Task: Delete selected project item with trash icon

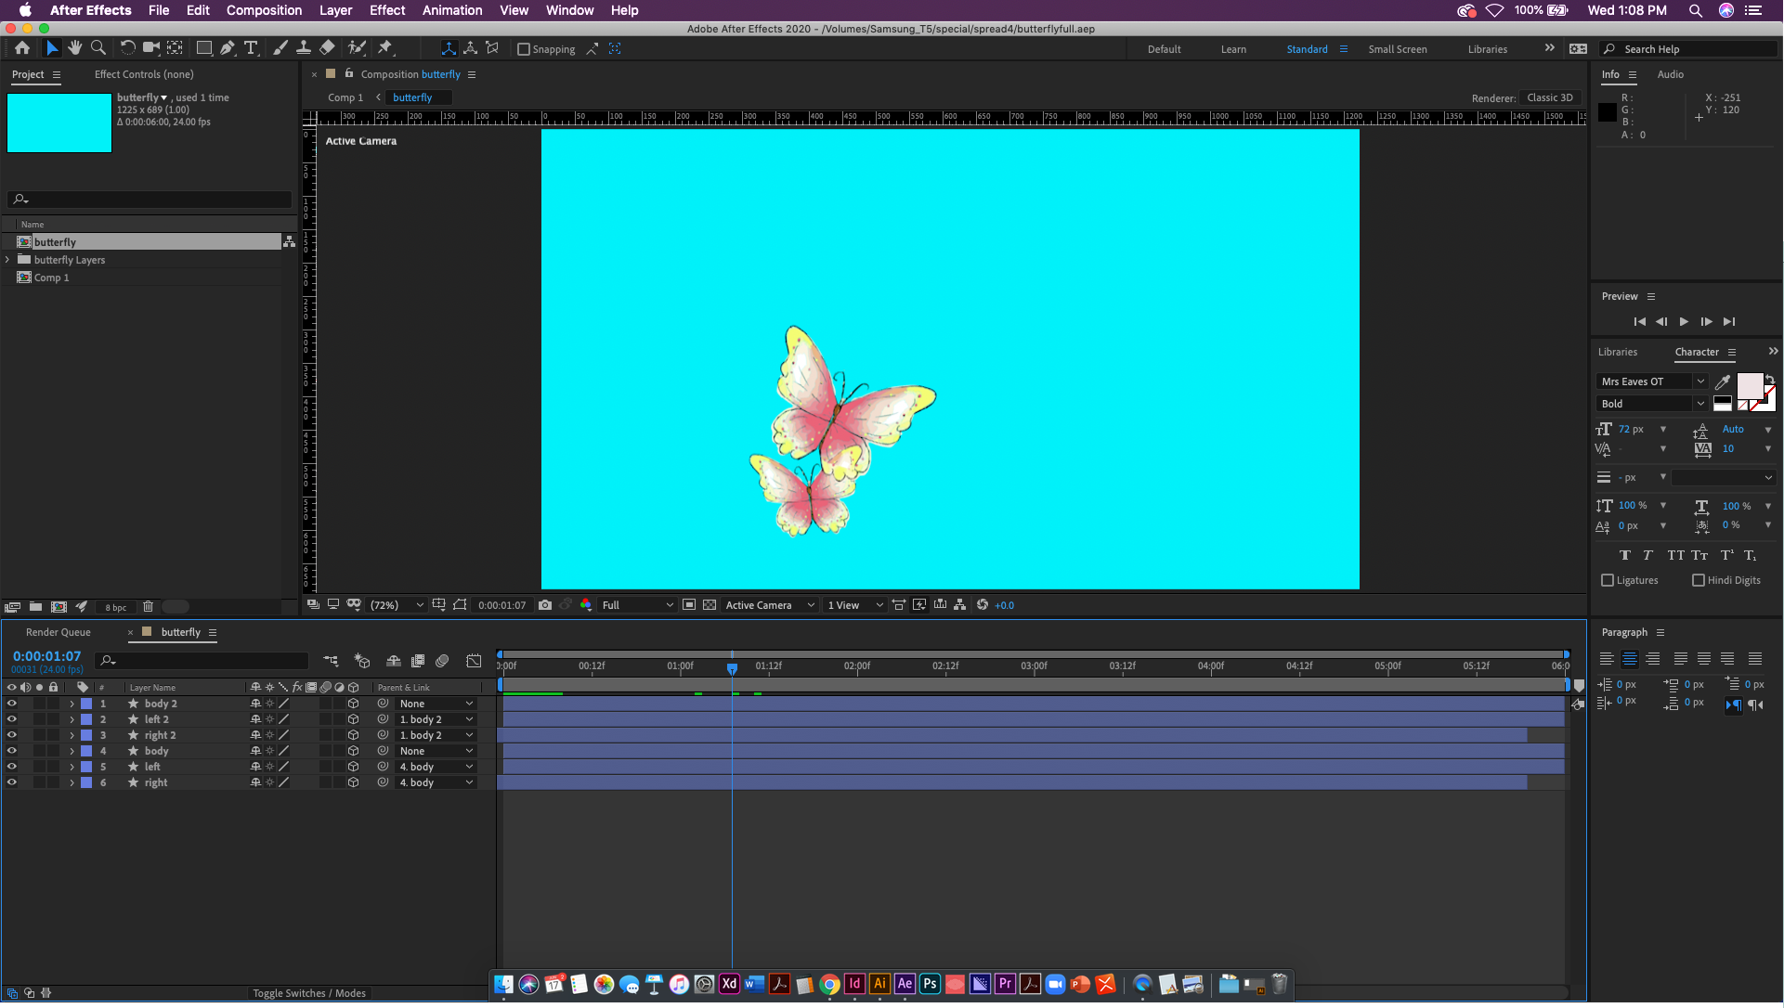Action: click(148, 607)
